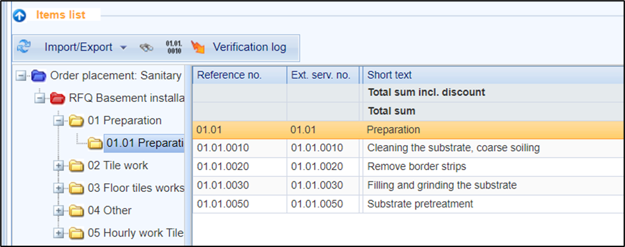Click Preparation short text in highlighted row

[x=393, y=129]
